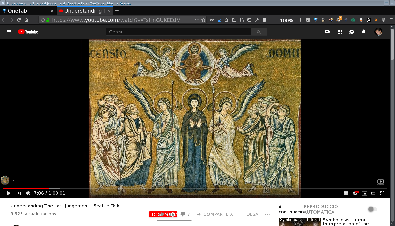Viewport: 395px width, 226px height.
Task: Mute the video volume
Action: 28,193
